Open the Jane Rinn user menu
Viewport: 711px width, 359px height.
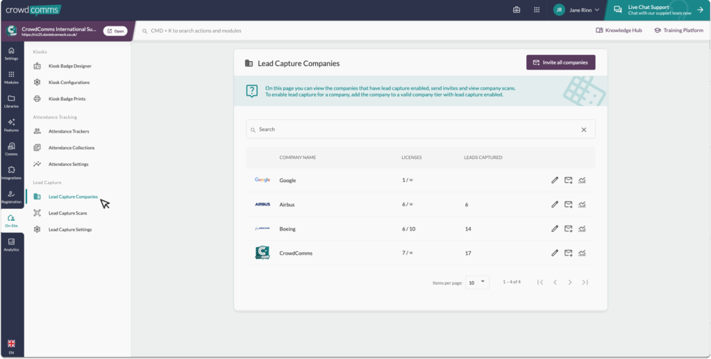(x=576, y=10)
